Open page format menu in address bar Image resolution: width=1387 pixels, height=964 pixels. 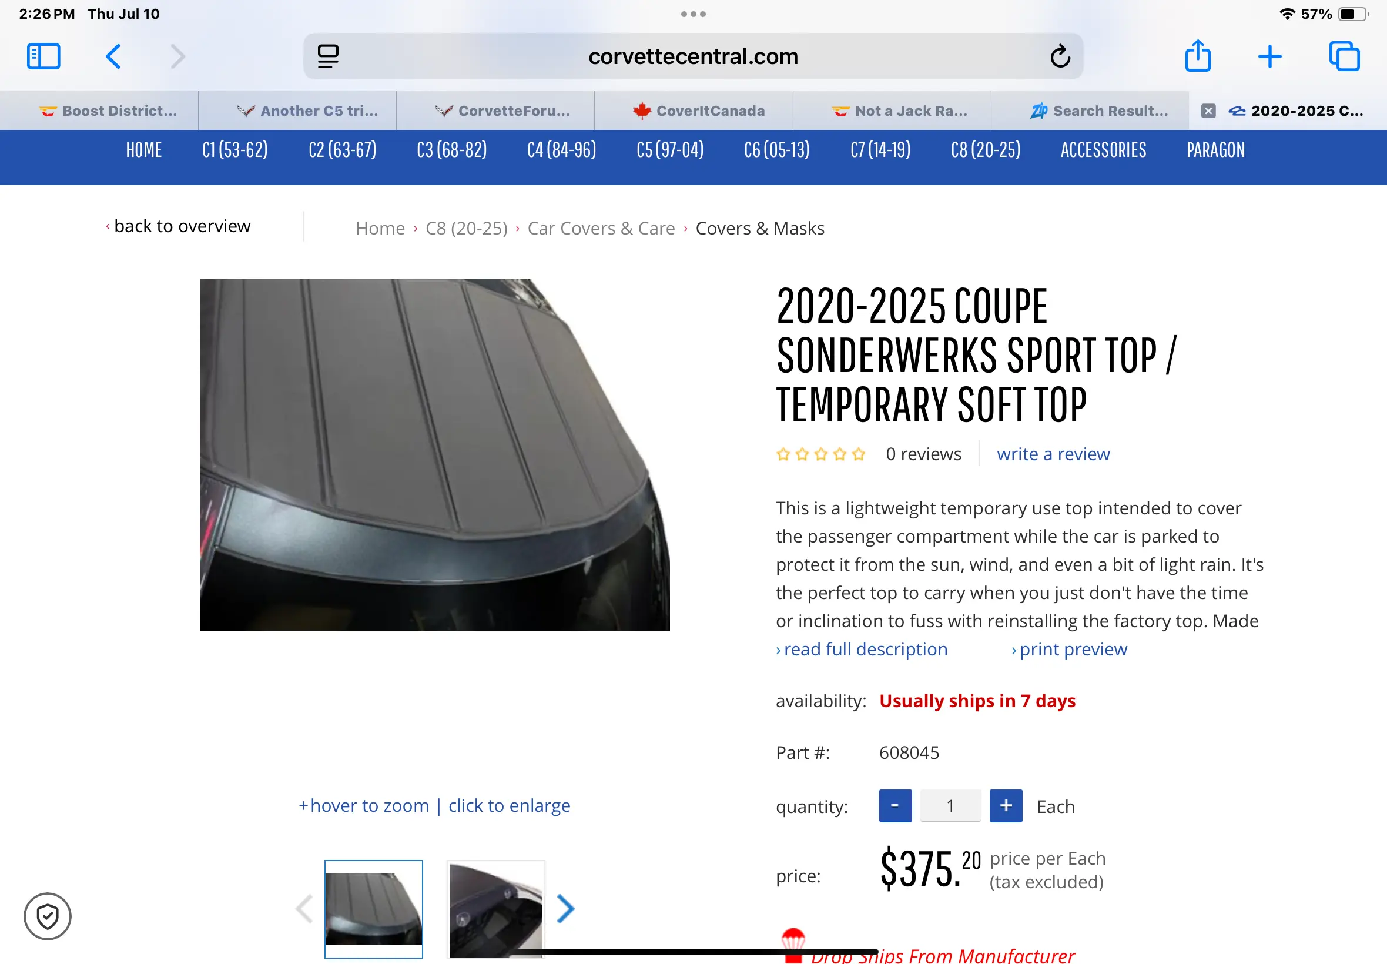pyautogui.click(x=328, y=57)
